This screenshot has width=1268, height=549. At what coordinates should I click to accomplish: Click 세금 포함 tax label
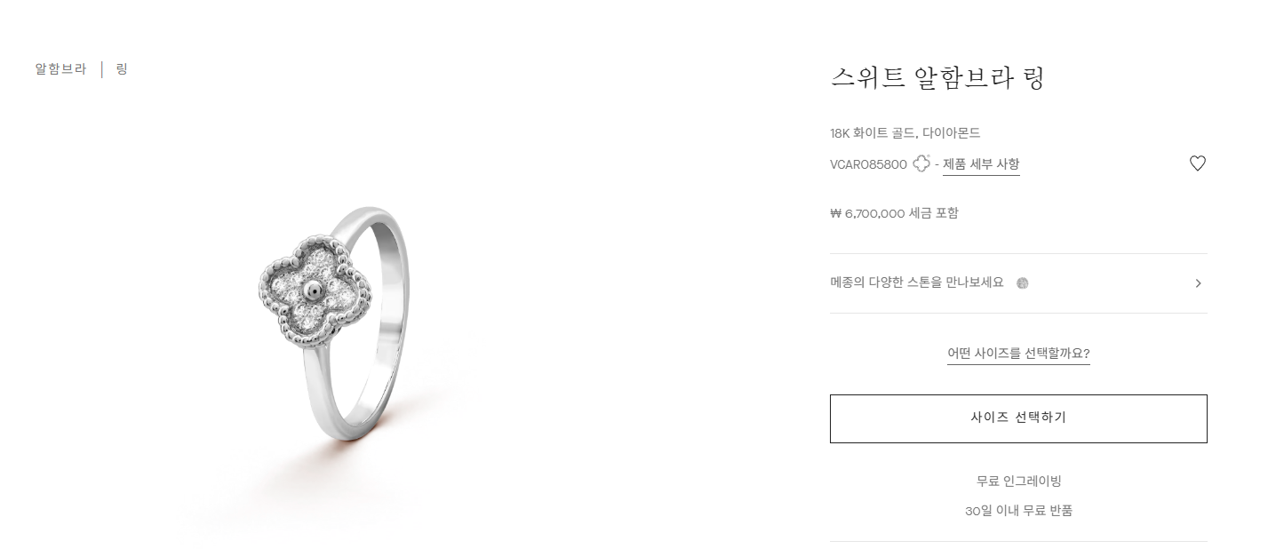(x=933, y=213)
